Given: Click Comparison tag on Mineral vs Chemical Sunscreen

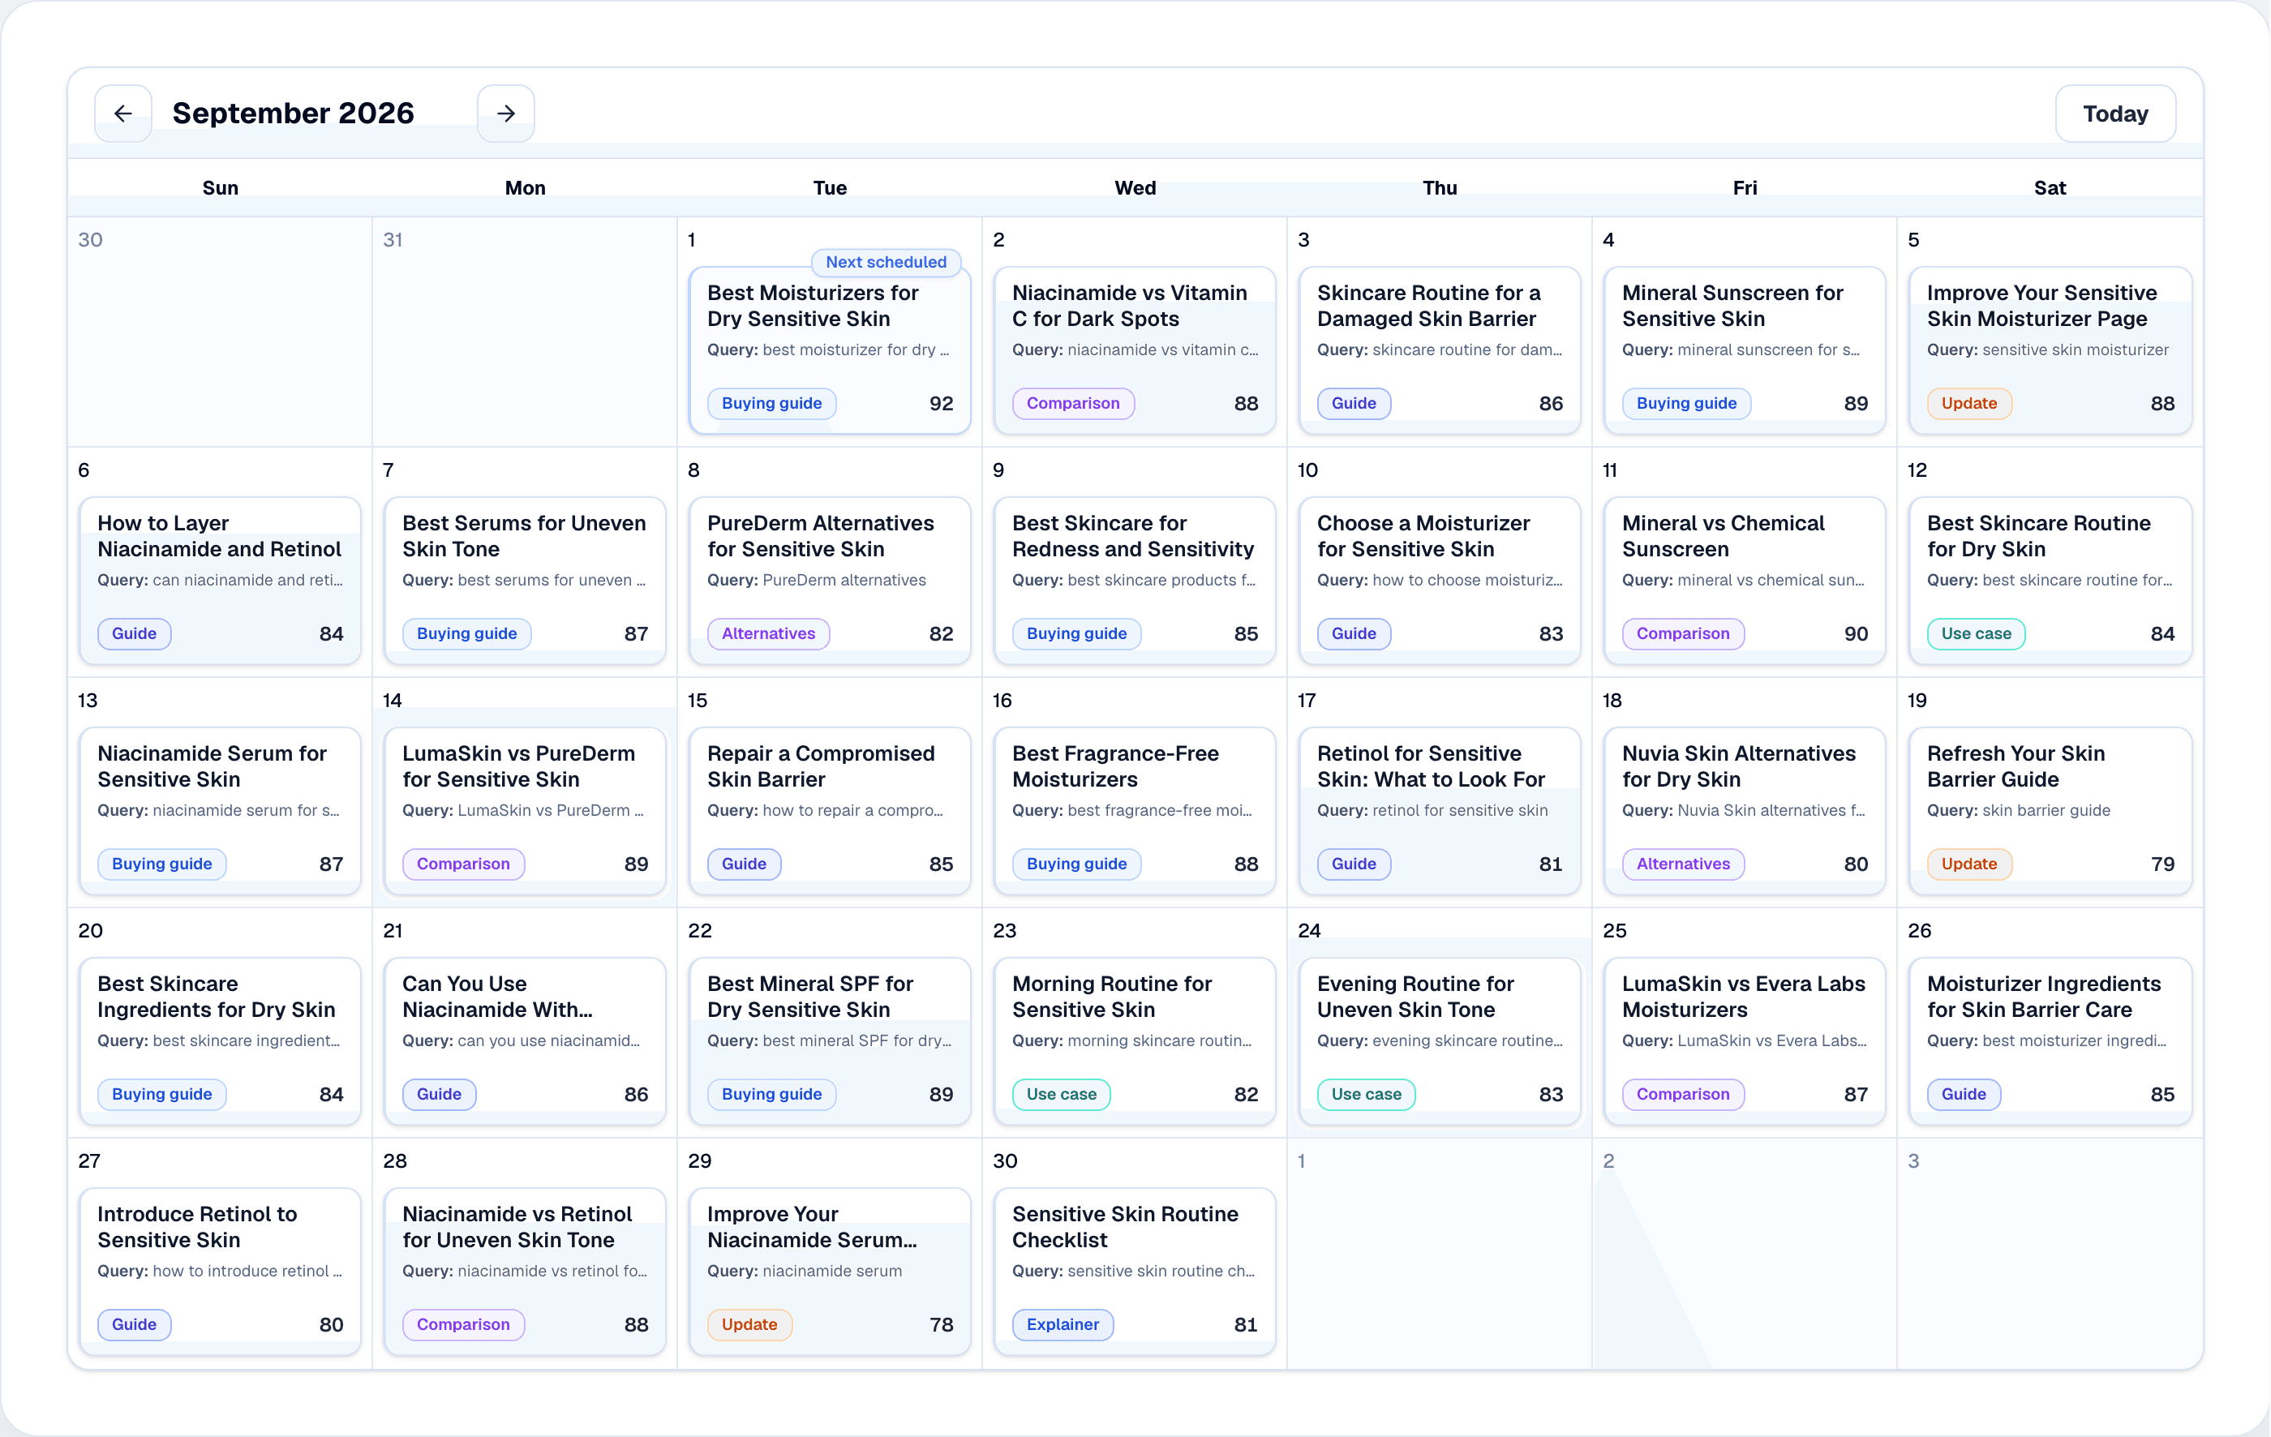Looking at the screenshot, I should [x=1684, y=633].
